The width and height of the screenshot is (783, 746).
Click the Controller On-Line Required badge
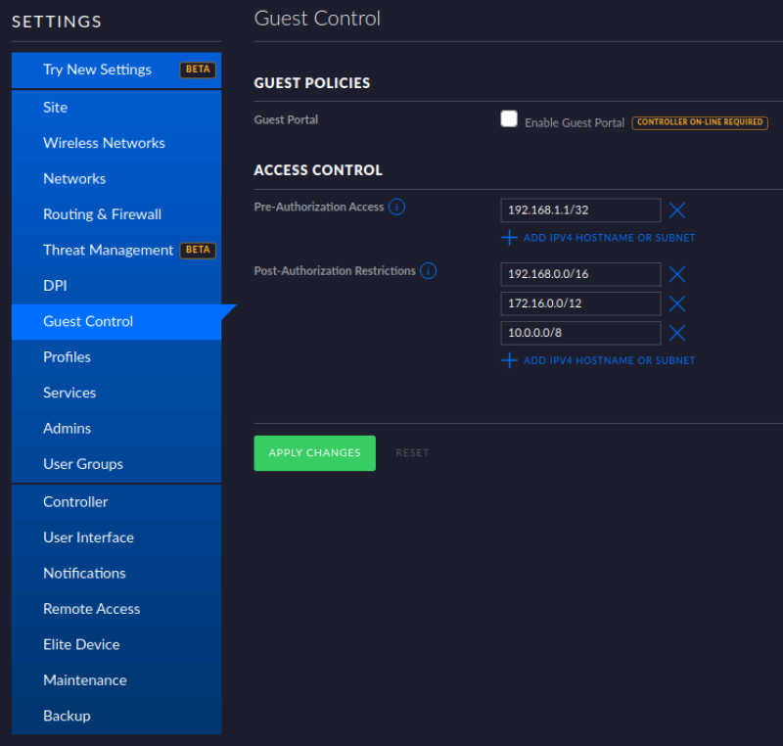coord(700,122)
